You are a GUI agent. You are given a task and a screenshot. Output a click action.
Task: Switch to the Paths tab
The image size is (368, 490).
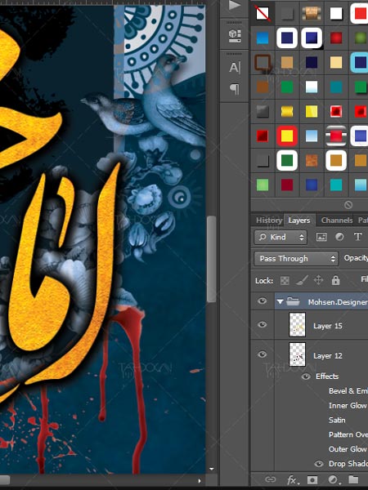[363, 220]
